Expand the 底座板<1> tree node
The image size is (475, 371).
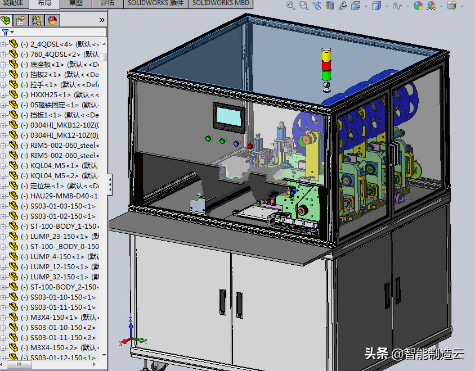pyautogui.click(x=4, y=65)
